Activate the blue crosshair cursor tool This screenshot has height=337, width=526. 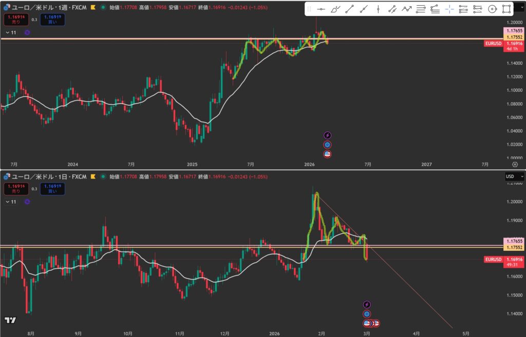(x=449, y=9)
